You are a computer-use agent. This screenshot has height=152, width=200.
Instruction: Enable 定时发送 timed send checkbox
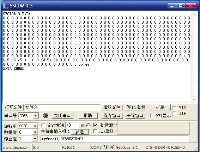click(x=43, y=125)
